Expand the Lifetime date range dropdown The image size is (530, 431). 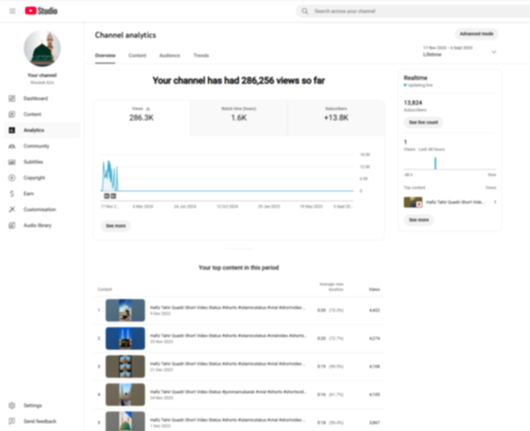click(x=494, y=52)
